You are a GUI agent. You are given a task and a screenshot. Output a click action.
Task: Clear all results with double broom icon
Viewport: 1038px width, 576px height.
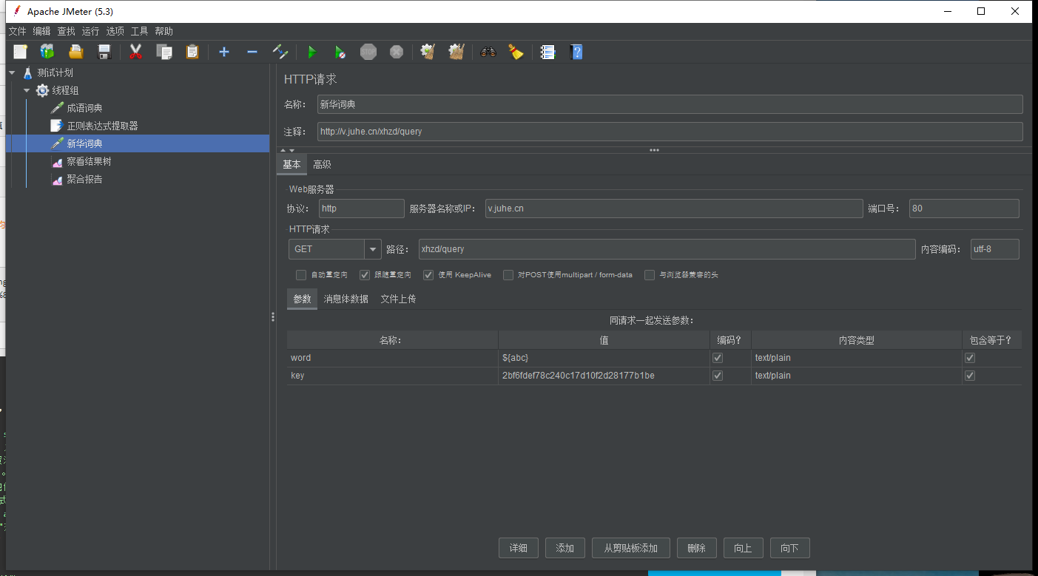pos(456,52)
